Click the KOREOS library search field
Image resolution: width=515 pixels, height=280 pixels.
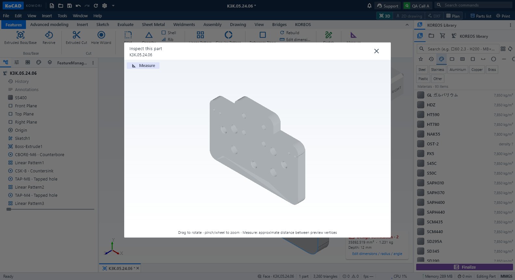(x=458, y=49)
